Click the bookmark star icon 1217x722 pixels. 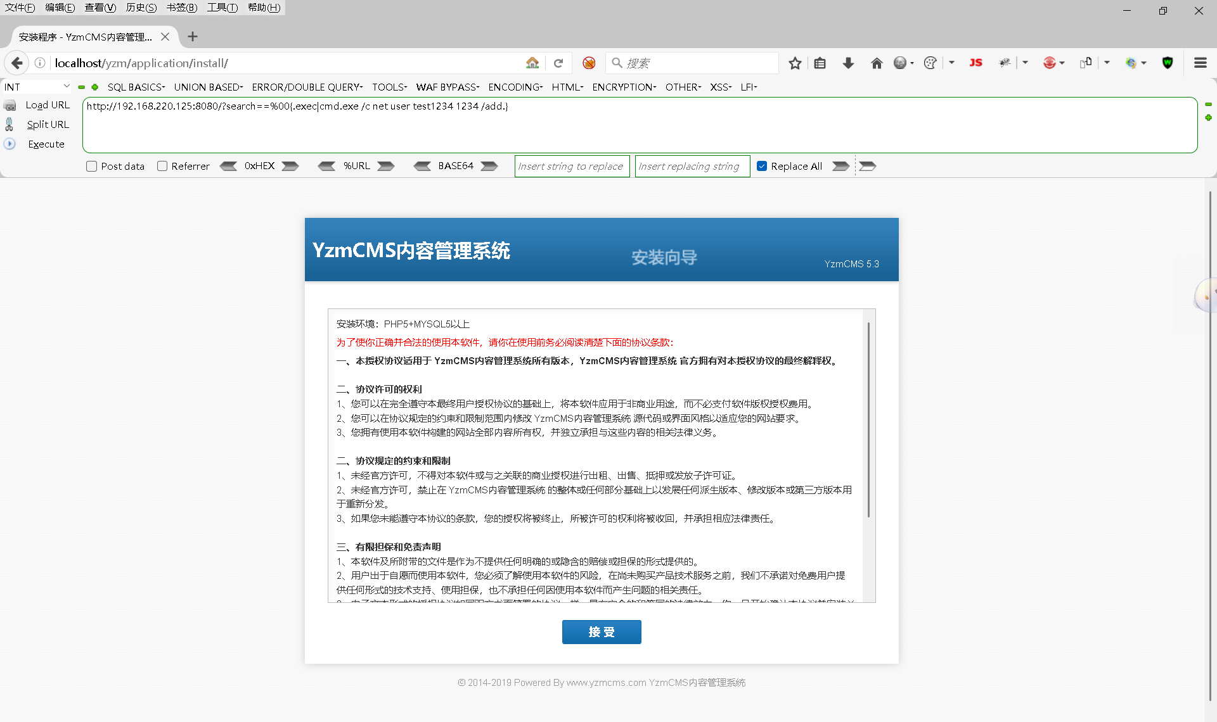[795, 63]
